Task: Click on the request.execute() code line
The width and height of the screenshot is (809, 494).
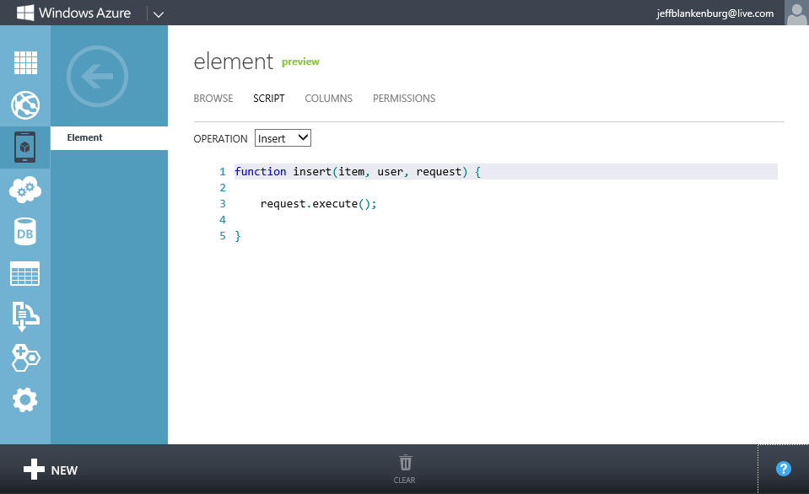Action: tap(318, 204)
